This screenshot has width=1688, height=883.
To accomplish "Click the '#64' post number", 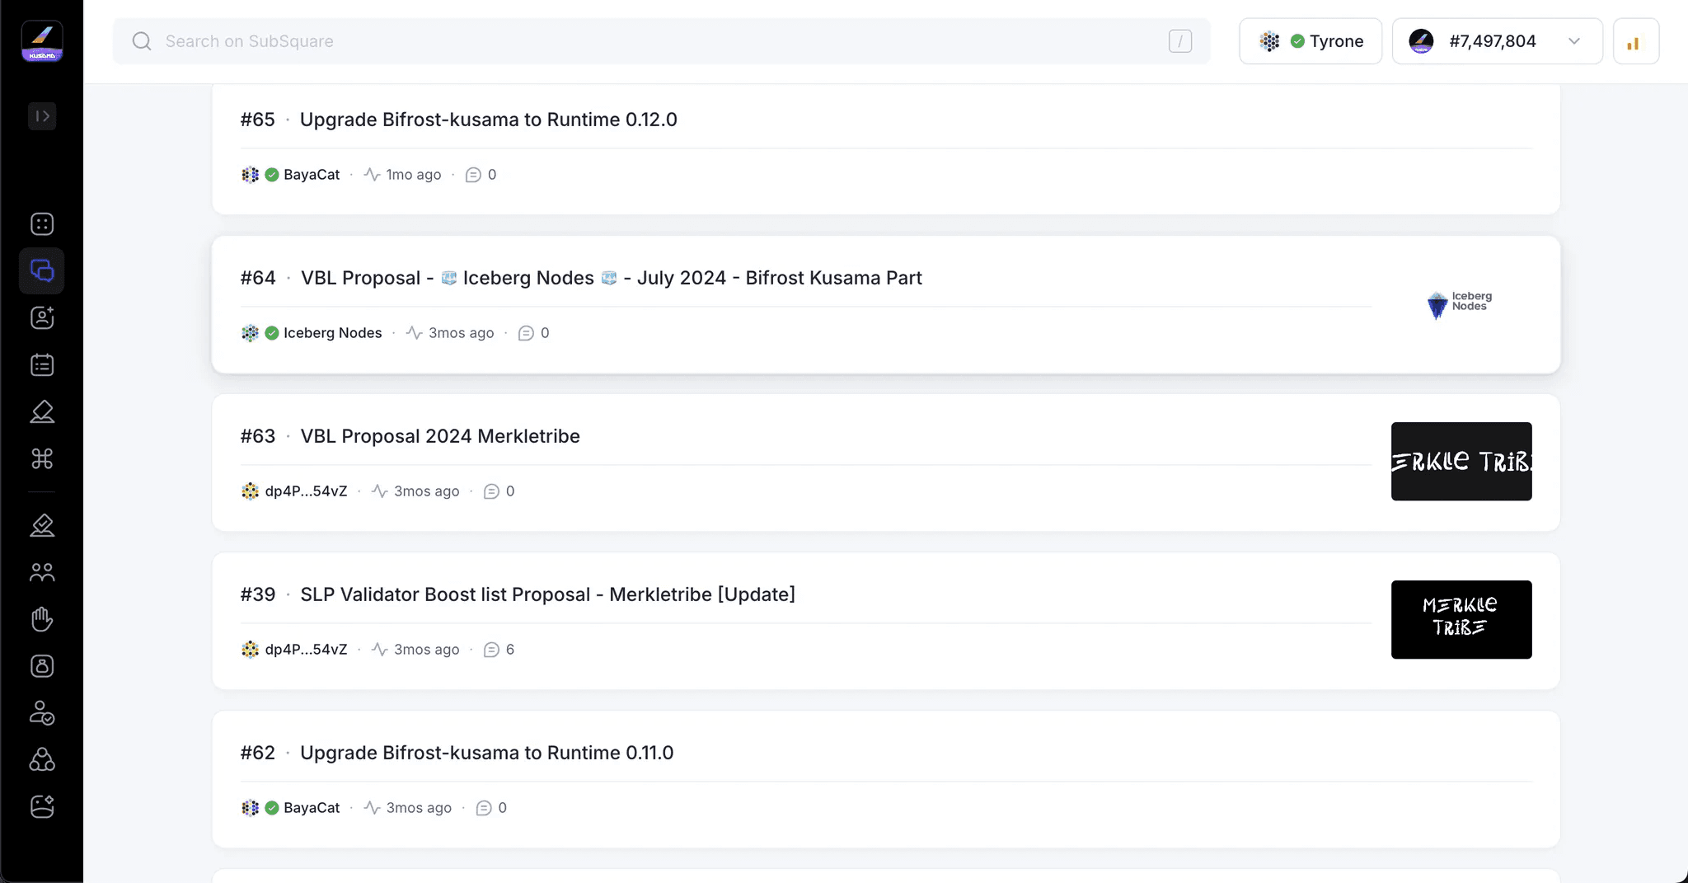I will click(x=258, y=278).
